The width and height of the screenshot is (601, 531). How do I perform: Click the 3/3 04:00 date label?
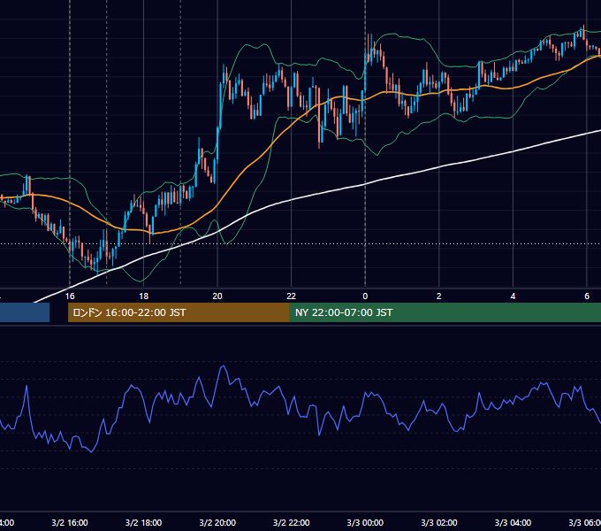point(513,522)
